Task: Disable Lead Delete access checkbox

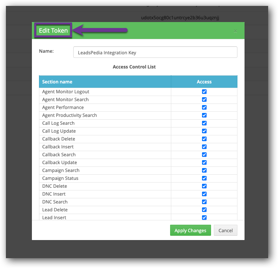Action: point(204,210)
